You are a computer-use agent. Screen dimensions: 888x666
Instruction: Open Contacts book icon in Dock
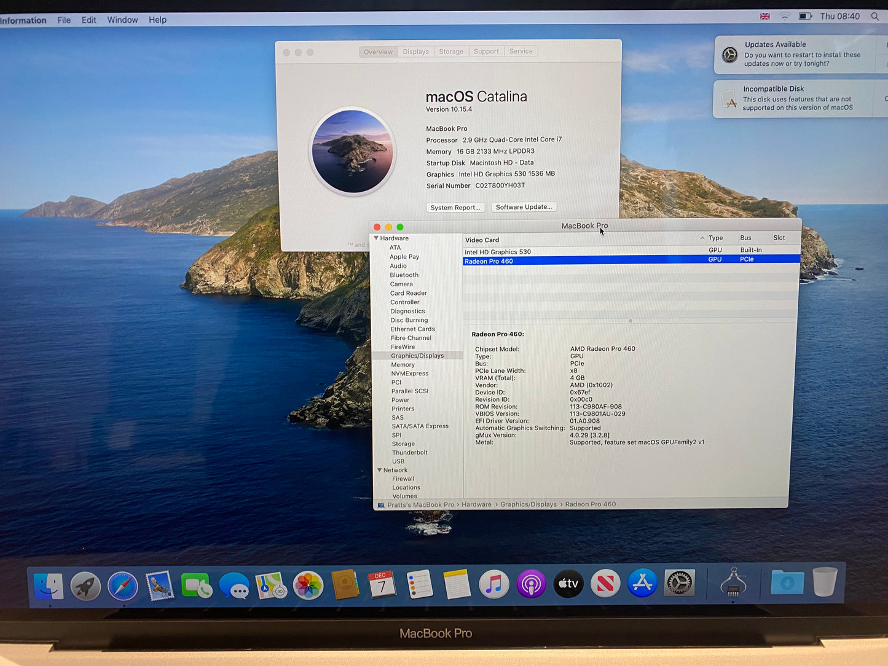pyautogui.click(x=345, y=584)
